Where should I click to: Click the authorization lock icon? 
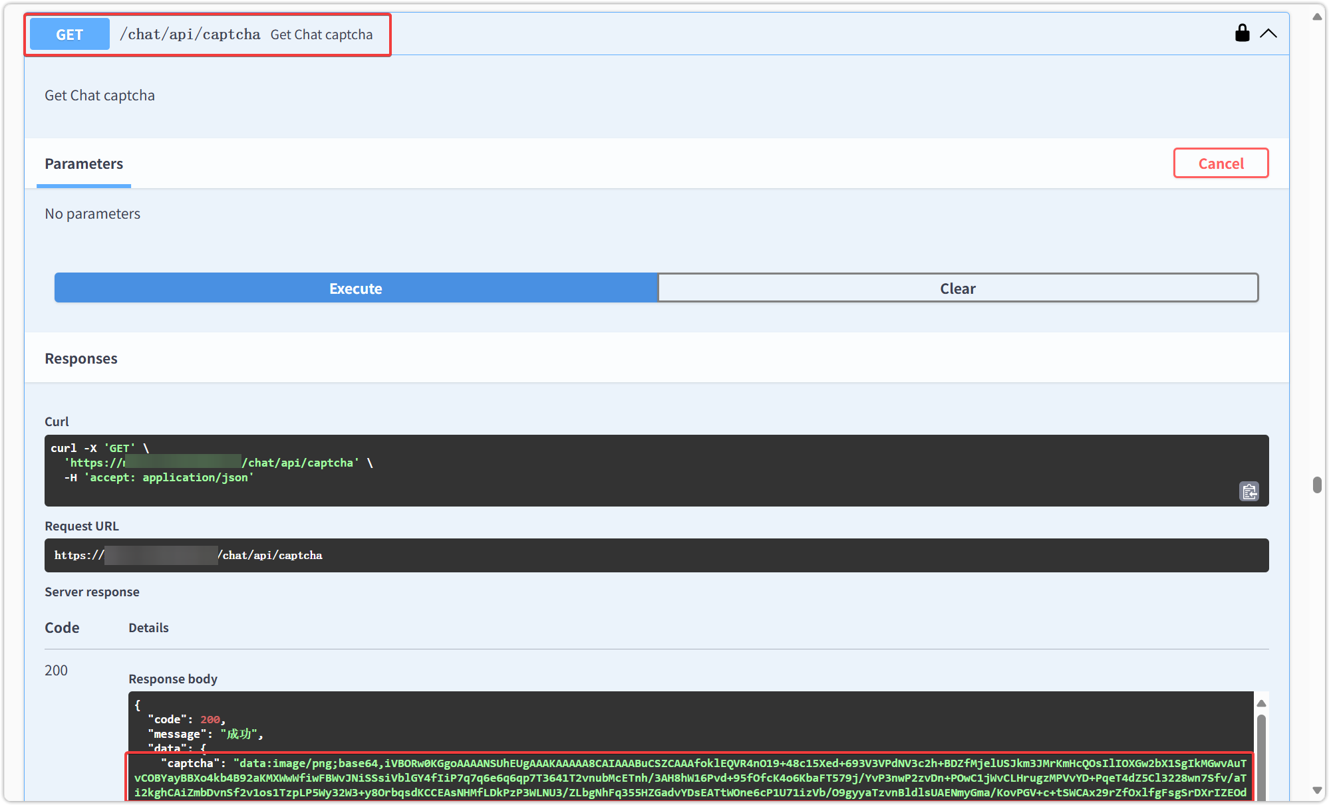tap(1242, 33)
